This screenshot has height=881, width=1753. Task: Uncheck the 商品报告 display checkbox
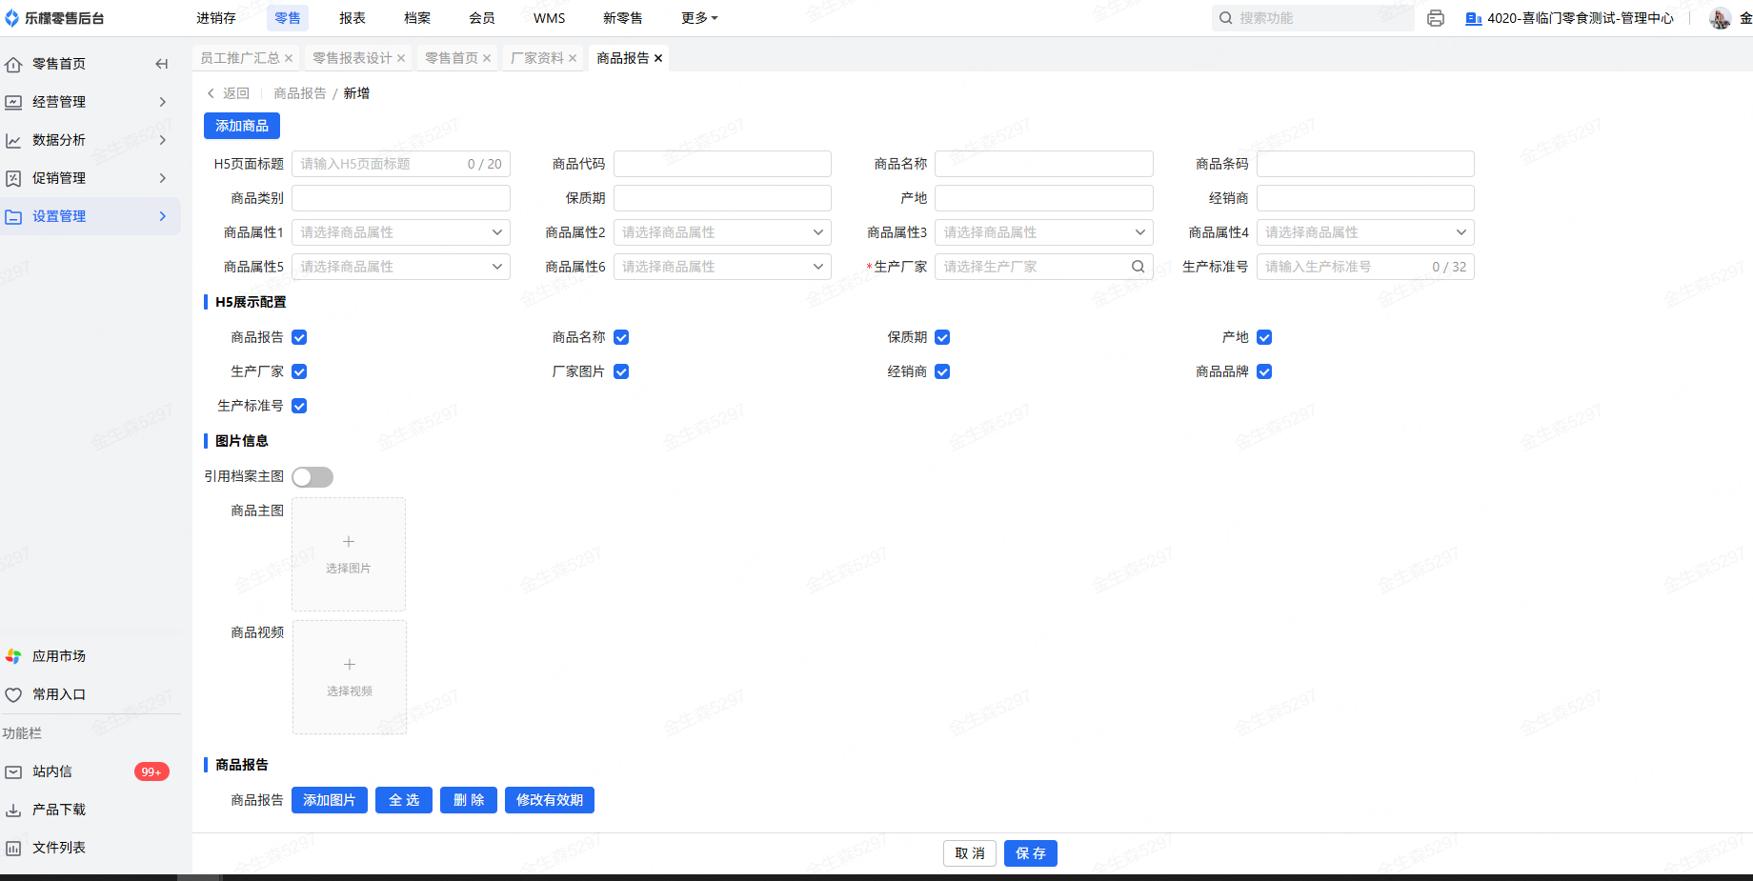pos(299,337)
